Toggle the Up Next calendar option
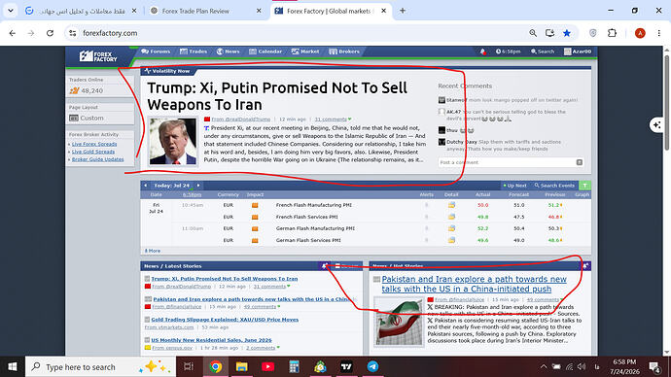The height and width of the screenshot is (377, 671). (x=514, y=186)
